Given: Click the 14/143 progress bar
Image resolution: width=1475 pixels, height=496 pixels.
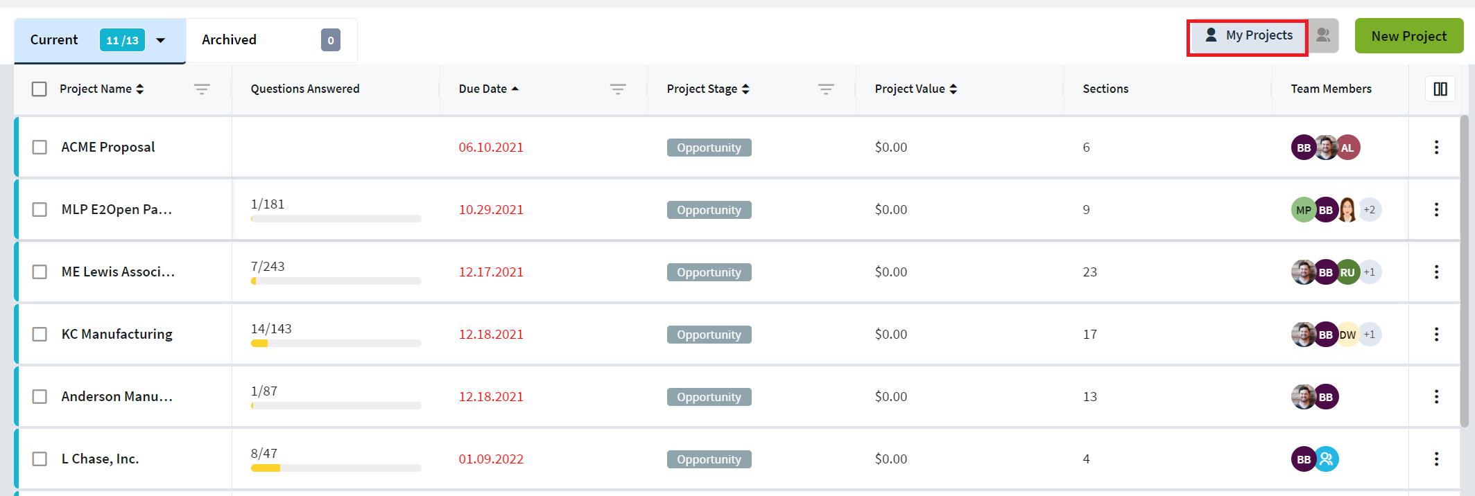Looking at the screenshot, I should (336, 344).
